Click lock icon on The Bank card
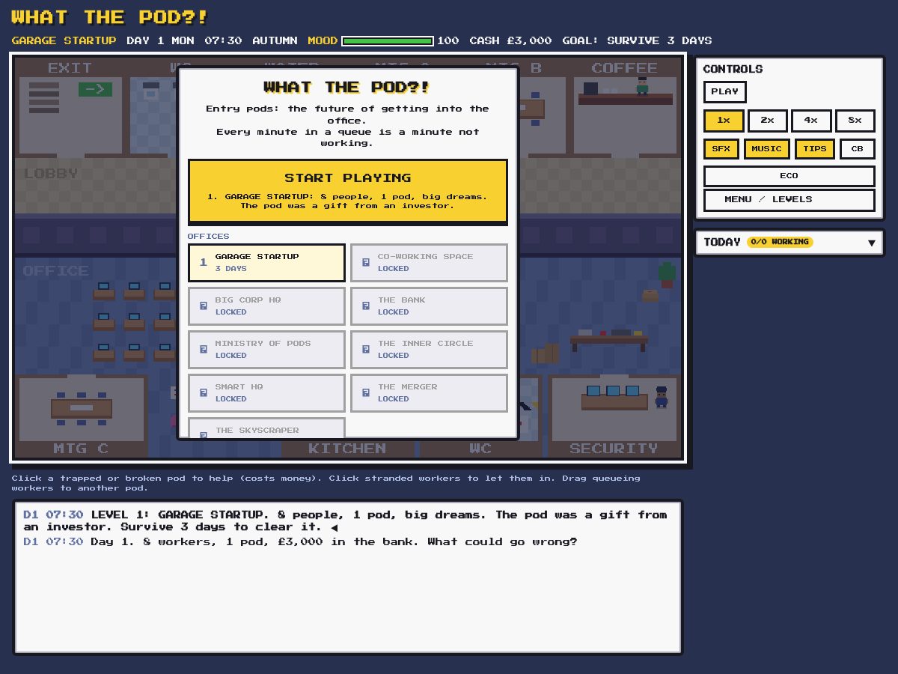Image resolution: width=898 pixels, height=674 pixels. click(365, 306)
